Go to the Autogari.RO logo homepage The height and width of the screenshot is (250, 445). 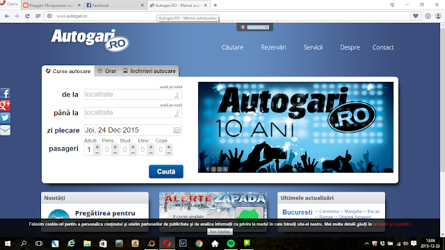pyautogui.click(x=90, y=40)
